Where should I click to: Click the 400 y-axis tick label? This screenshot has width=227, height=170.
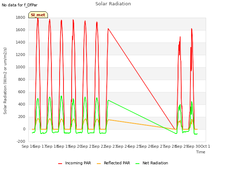(x=22, y=104)
